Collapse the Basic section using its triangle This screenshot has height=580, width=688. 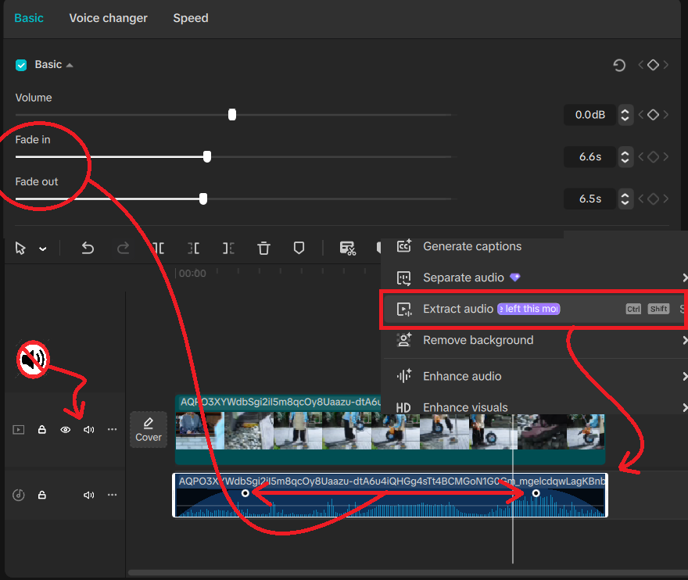70,66
